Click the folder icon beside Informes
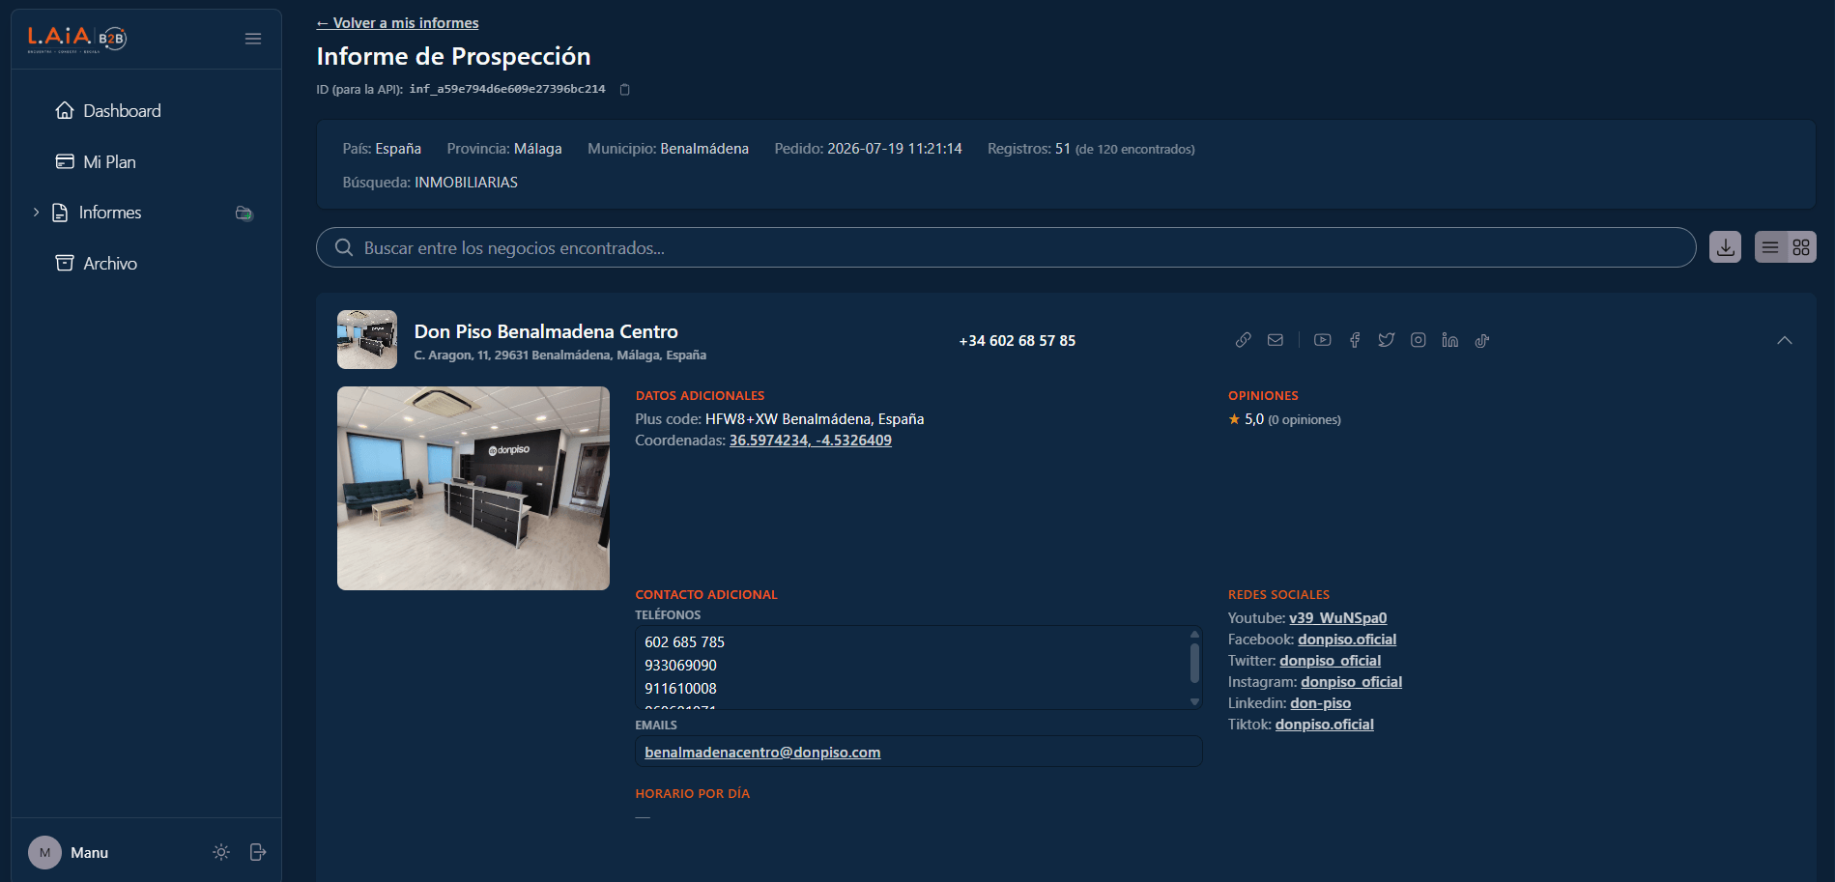 pyautogui.click(x=244, y=213)
